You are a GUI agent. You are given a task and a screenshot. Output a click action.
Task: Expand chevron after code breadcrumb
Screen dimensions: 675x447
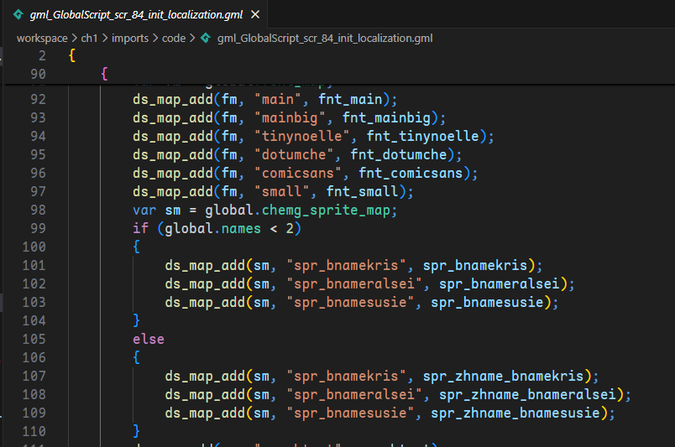[x=192, y=39]
